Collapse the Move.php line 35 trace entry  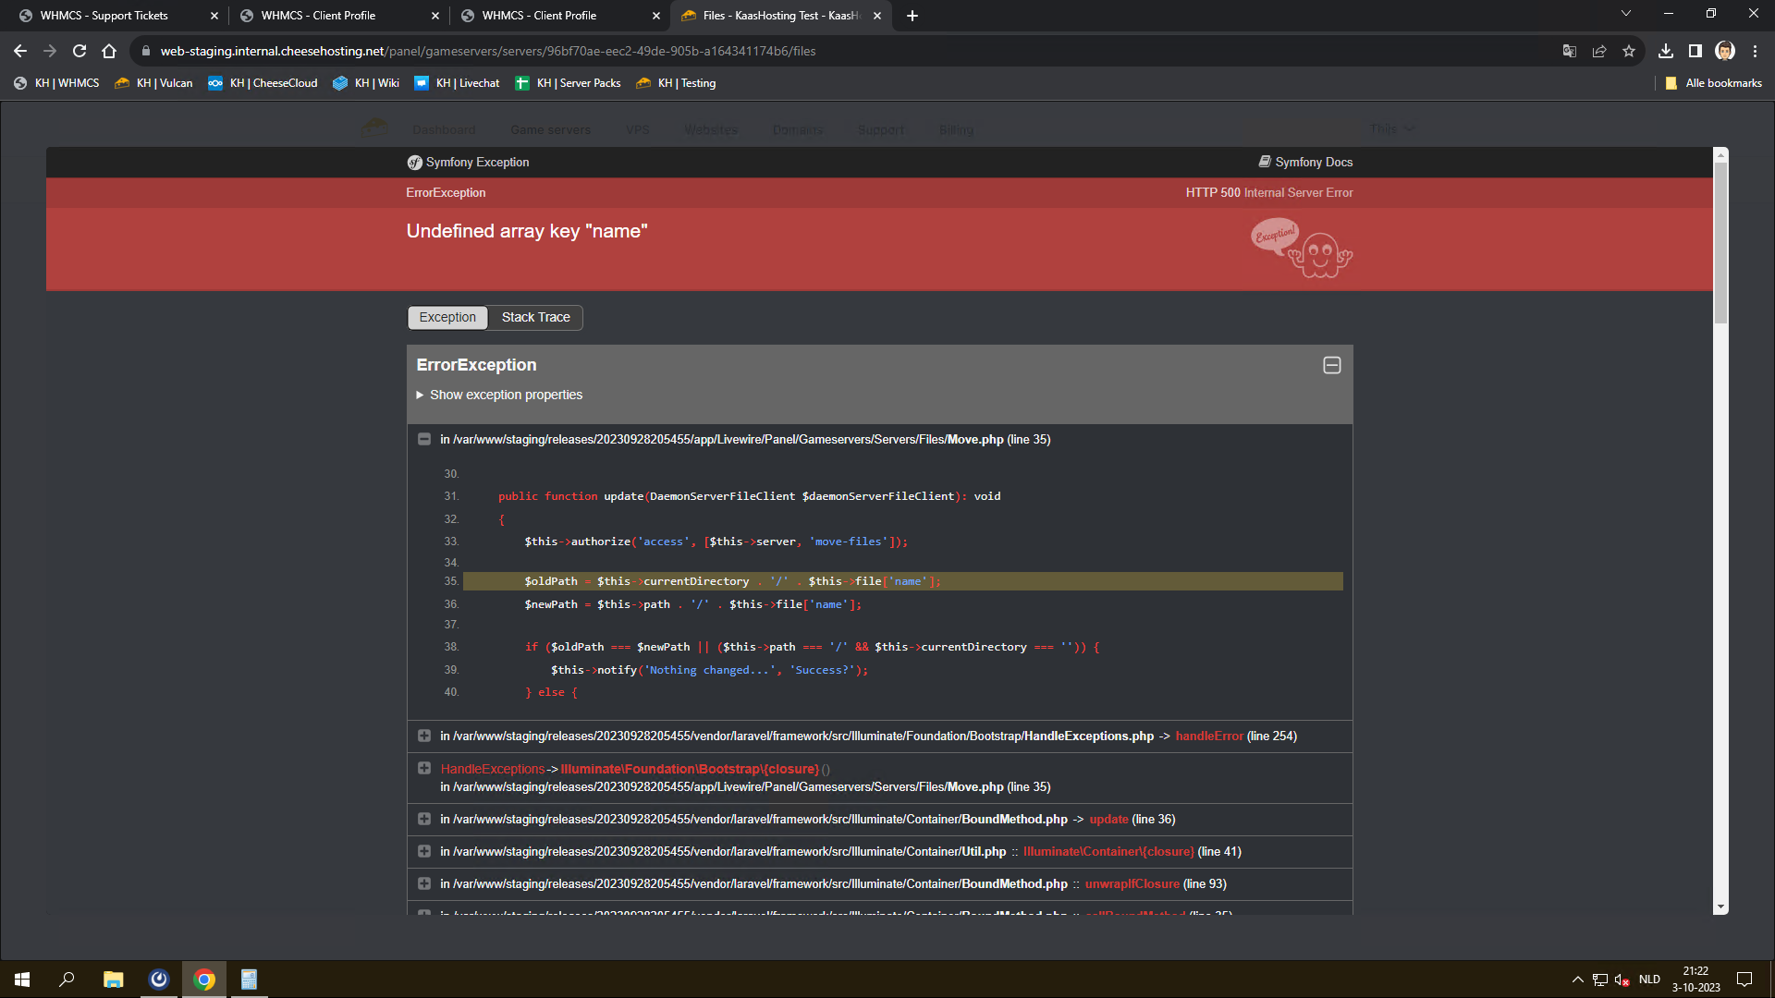[424, 439]
